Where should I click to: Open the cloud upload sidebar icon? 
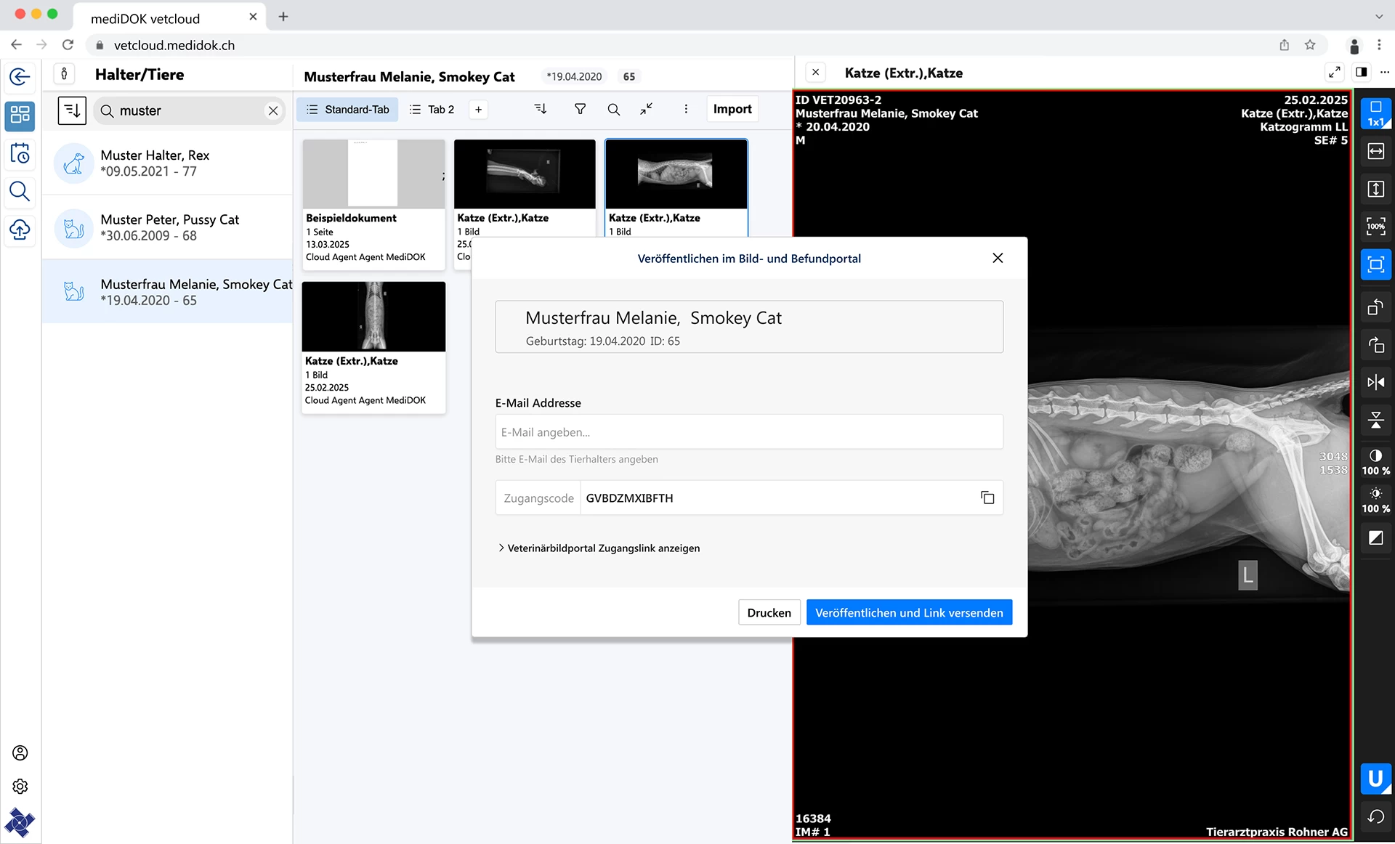pyautogui.click(x=20, y=230)
